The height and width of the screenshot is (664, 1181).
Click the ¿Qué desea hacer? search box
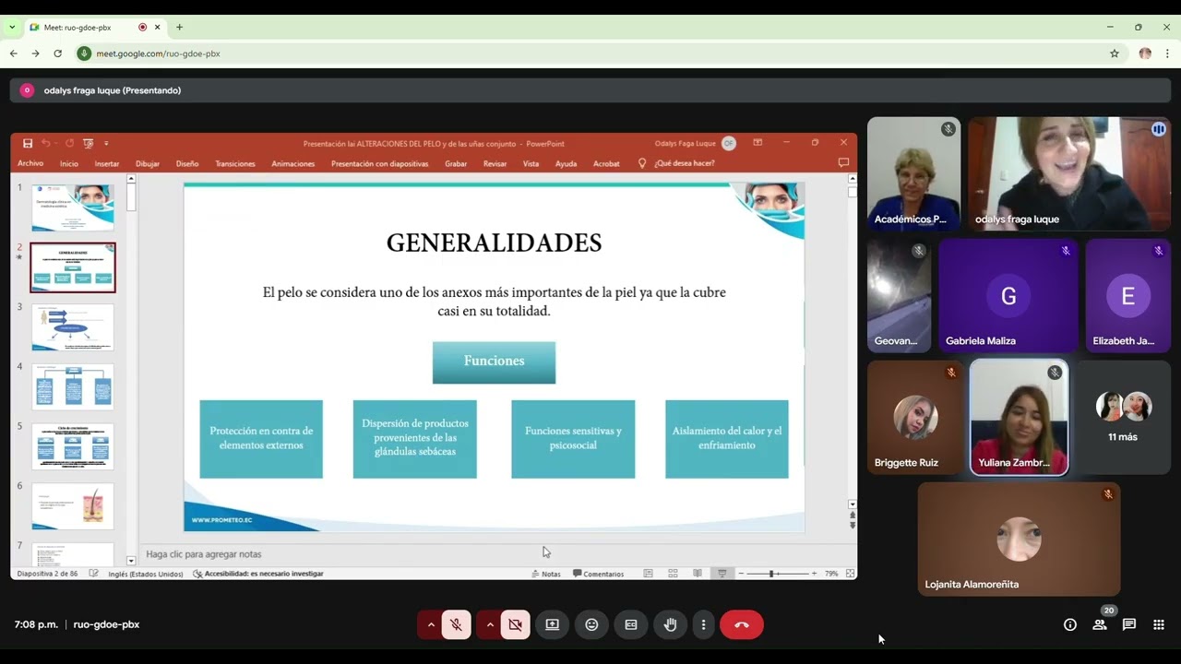(685, 163)
